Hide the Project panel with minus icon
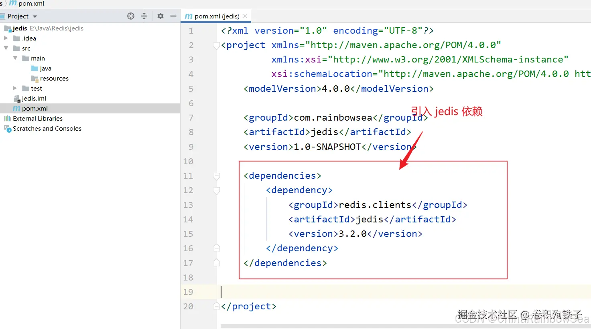 click(x=173, y=16)
